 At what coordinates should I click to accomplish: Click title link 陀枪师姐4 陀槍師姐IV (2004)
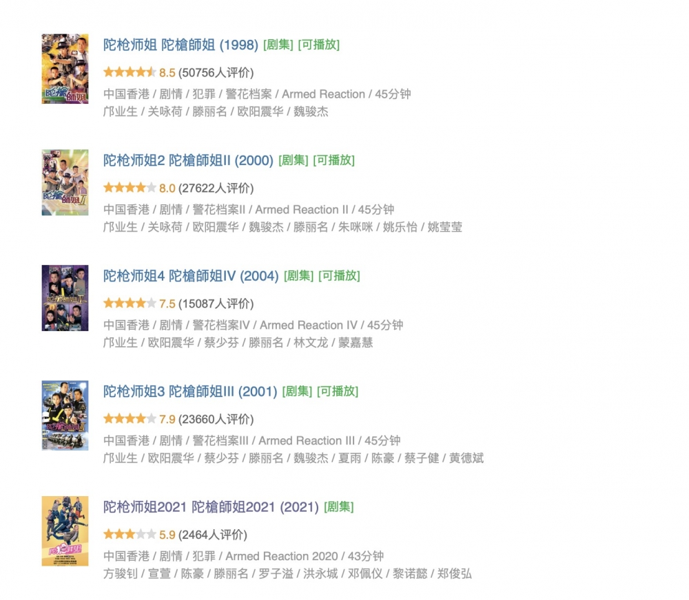[191, 276]
